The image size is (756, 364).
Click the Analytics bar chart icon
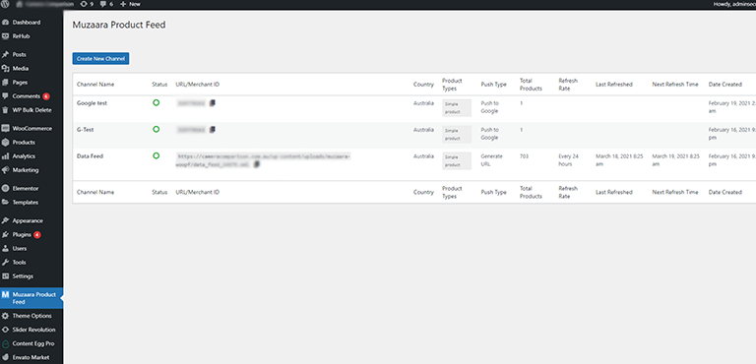(x=5, y=156)
